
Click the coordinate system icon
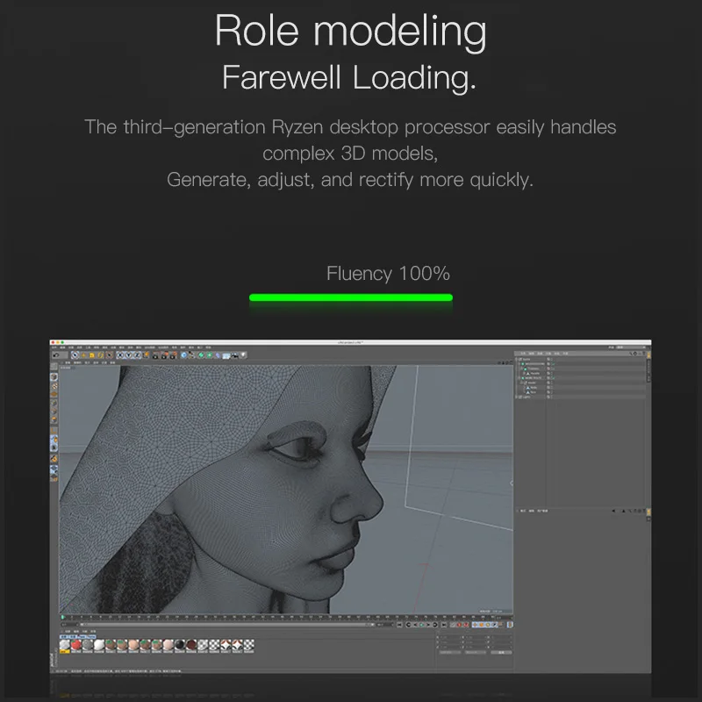(x=146, y=355)
